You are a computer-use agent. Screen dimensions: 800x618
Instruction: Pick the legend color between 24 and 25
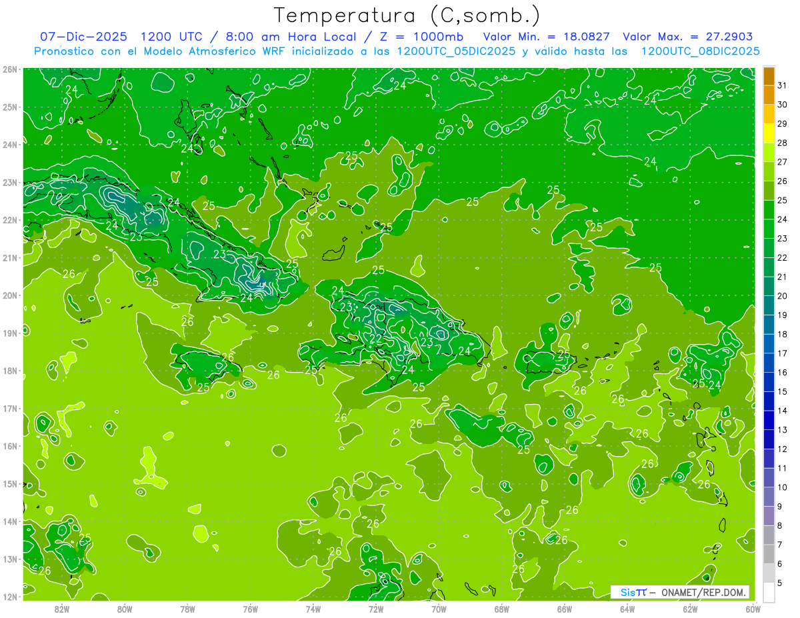[769, 210]
